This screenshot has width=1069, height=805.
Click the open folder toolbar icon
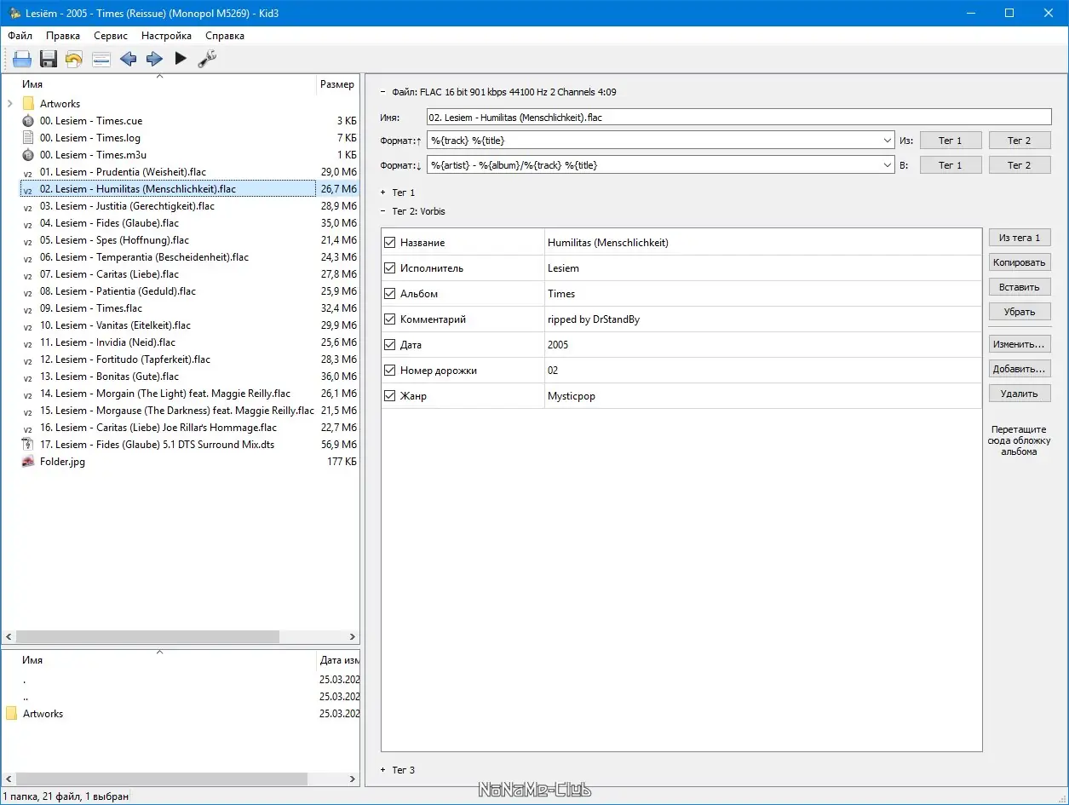pos(22,59)
